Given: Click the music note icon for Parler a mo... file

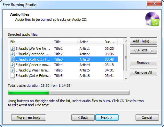Looking at the screenshot, I should (12, 65).
